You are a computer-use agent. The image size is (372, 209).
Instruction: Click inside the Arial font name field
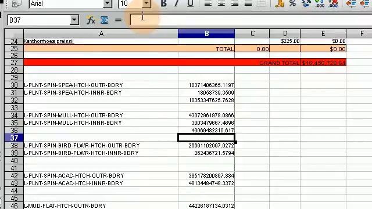coord(66,3)
